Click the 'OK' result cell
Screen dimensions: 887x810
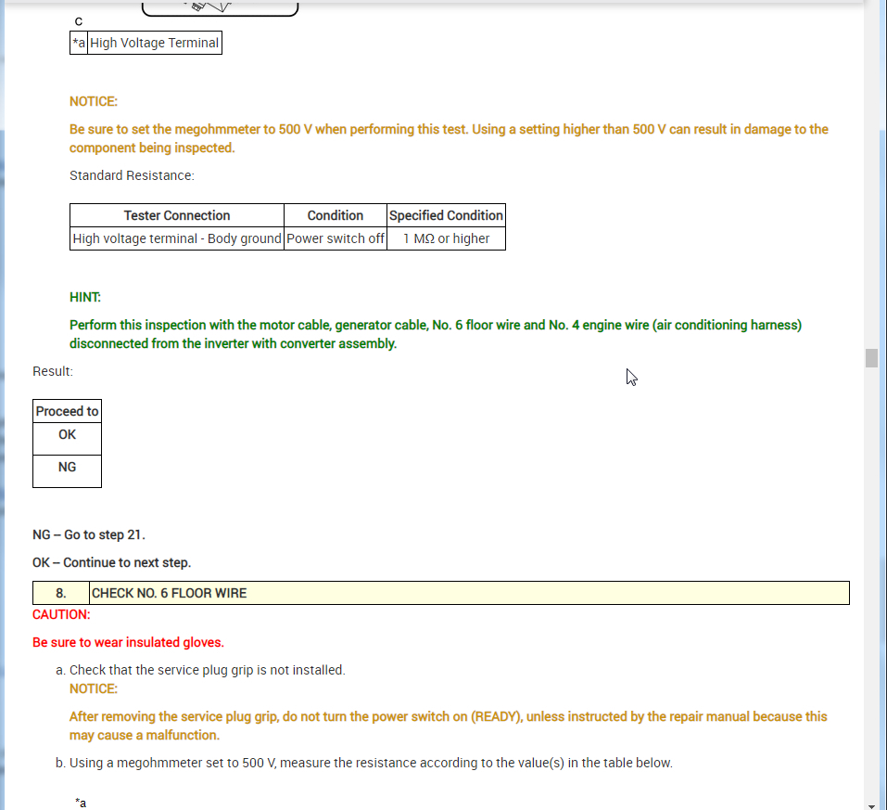pyautogui.click(x=68, y=439)
